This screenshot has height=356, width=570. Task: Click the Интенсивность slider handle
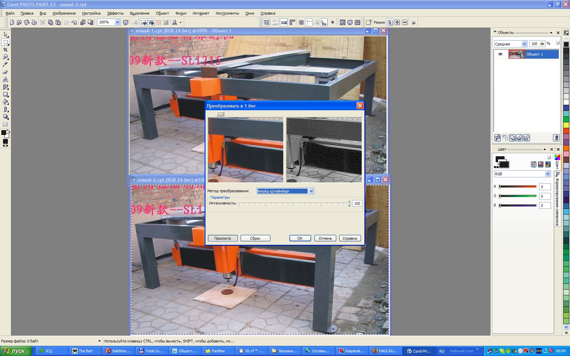click(x=349, y=203)
